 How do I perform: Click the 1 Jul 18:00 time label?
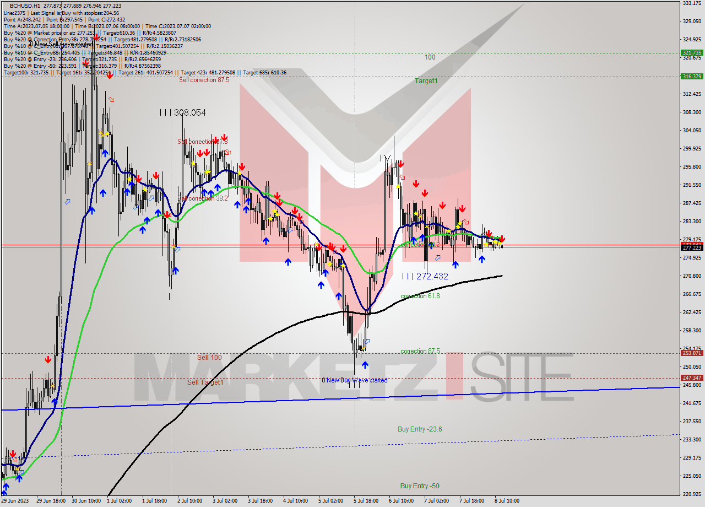(156, 501)
